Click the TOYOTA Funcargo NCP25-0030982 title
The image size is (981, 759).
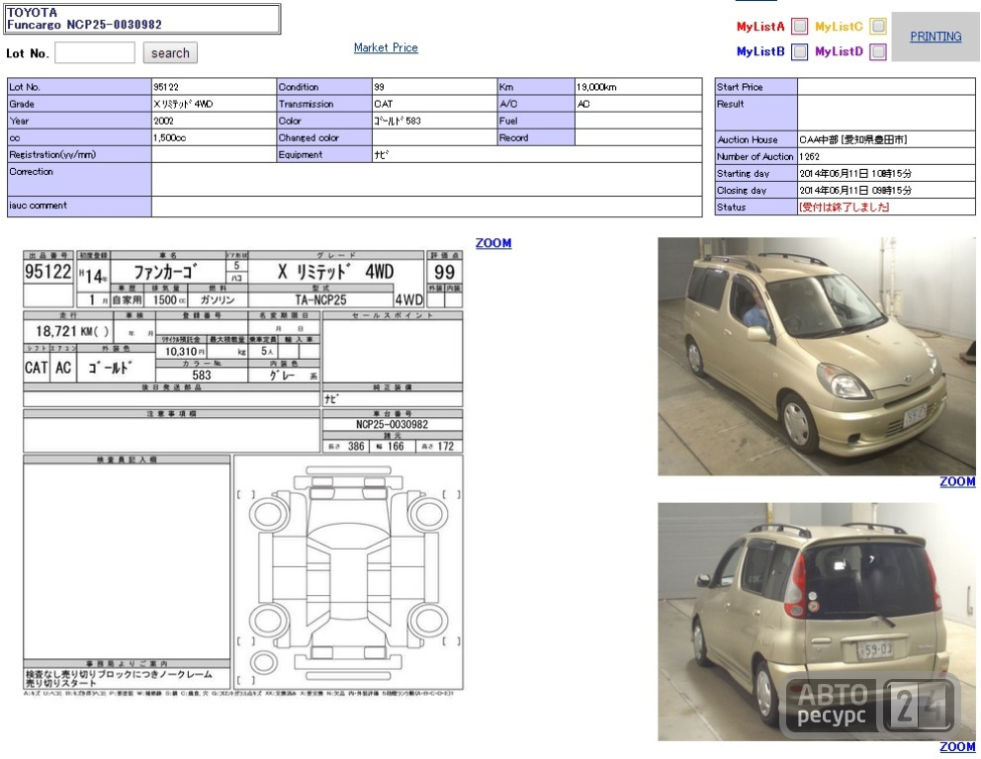pyautogui.click(x=84, y=18)
